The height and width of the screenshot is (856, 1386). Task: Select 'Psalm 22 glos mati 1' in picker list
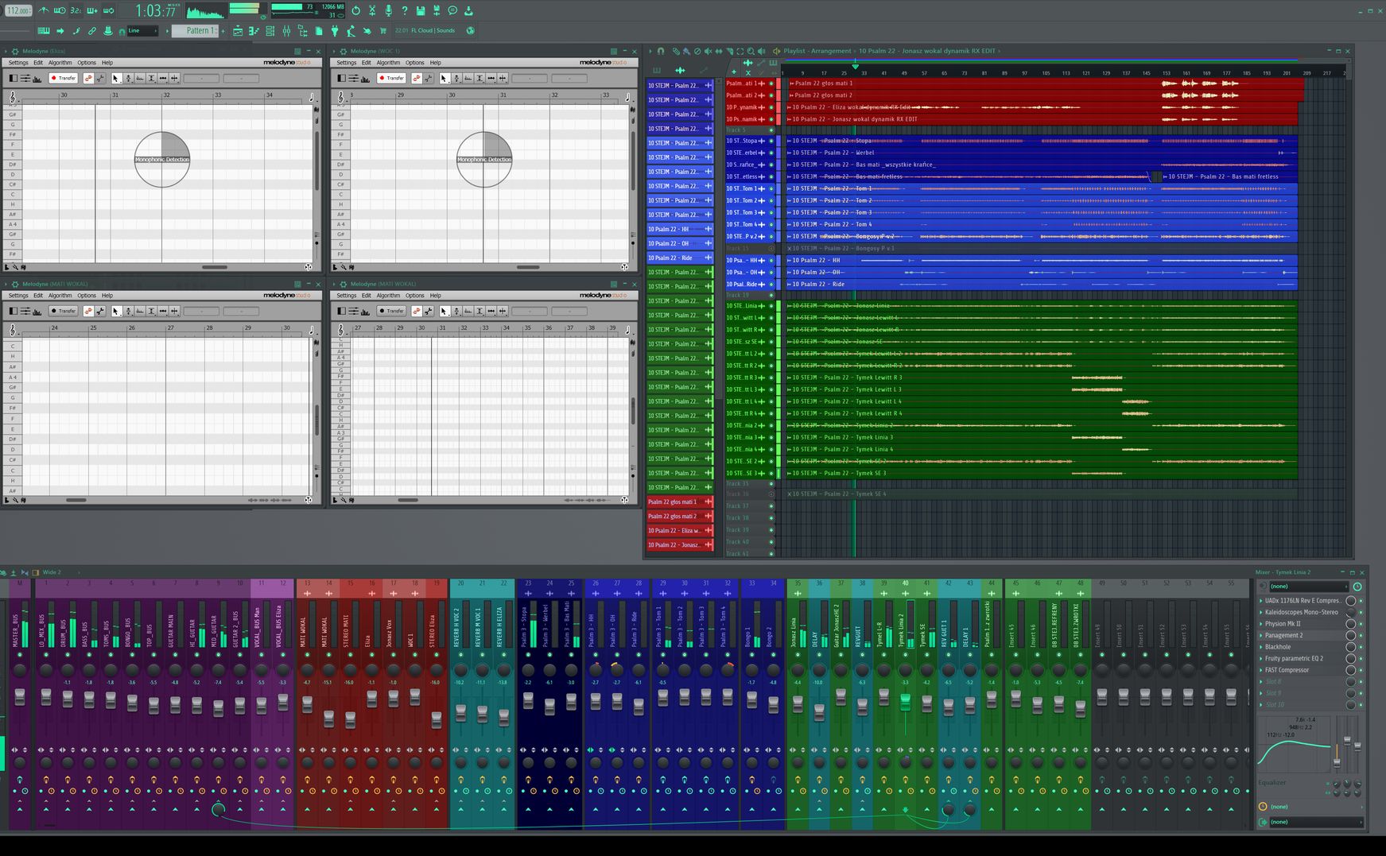680,502
